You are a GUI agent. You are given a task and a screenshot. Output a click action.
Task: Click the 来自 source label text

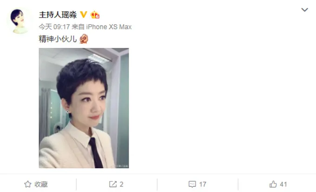[x=78, y=27]
